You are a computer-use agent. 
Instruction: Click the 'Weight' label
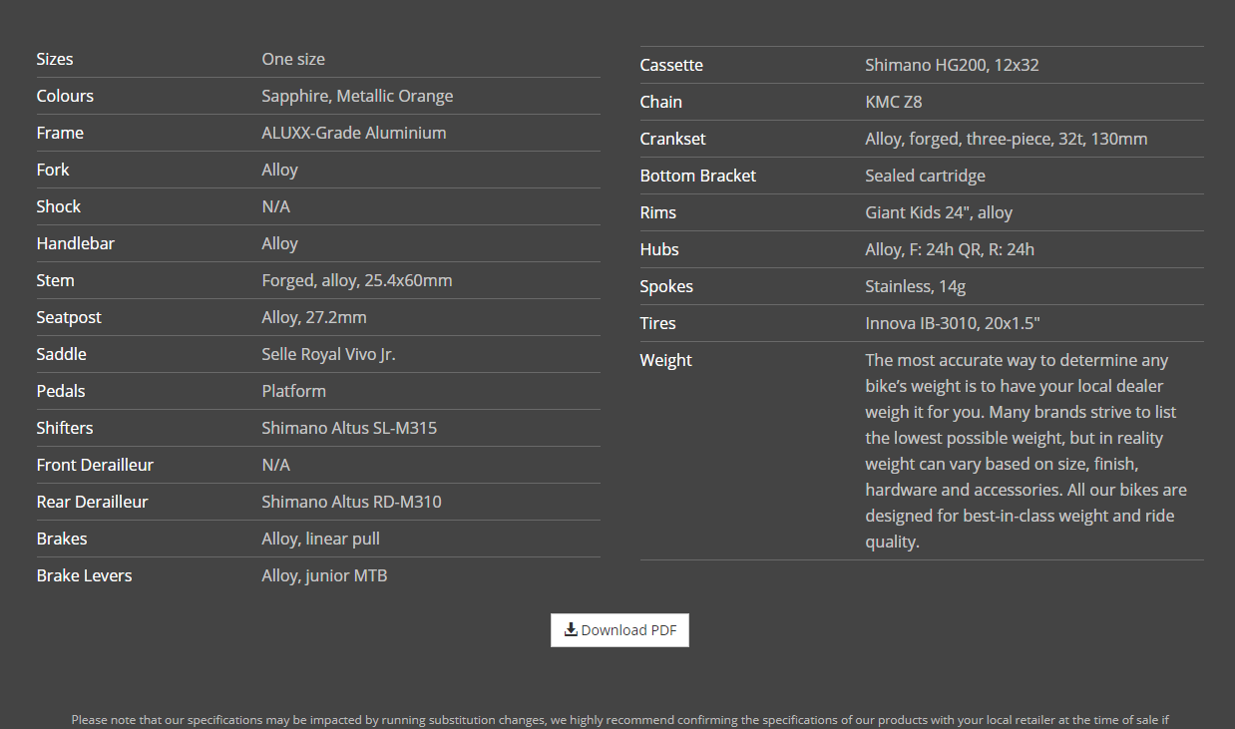[666, 360]
